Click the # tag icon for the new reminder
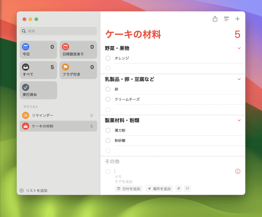262x217 pixels. click(x=178, y=188)
